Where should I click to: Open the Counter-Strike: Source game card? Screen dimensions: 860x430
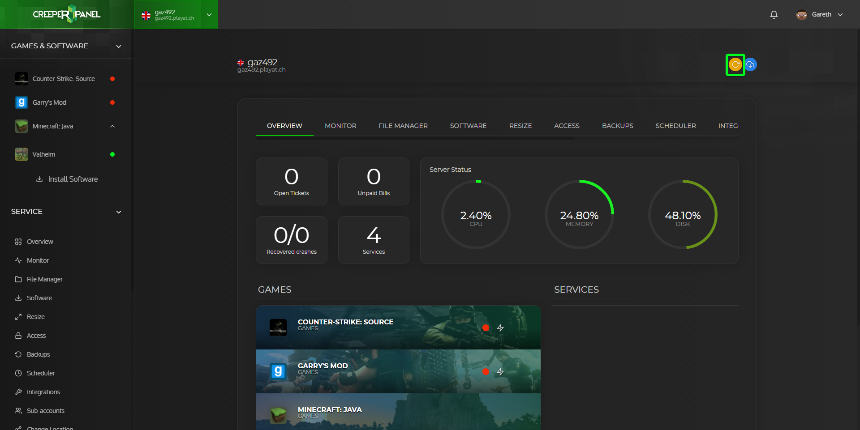tap(398, 328)
